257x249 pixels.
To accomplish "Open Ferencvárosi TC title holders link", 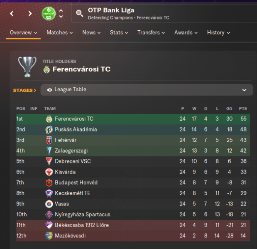I will tap(81, 69).
